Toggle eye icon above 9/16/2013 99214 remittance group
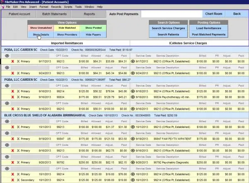Screen dimensions: 249x183 (7, 86)
